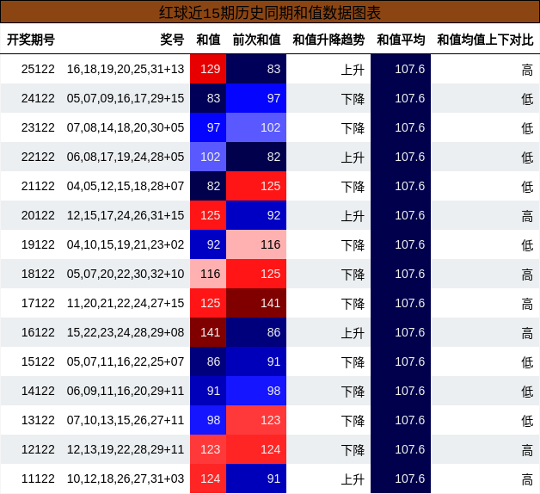The image size is (540, 494).
Task: Click 和值 cell 125 in row 20122
Action: click(x=208, y=215)
